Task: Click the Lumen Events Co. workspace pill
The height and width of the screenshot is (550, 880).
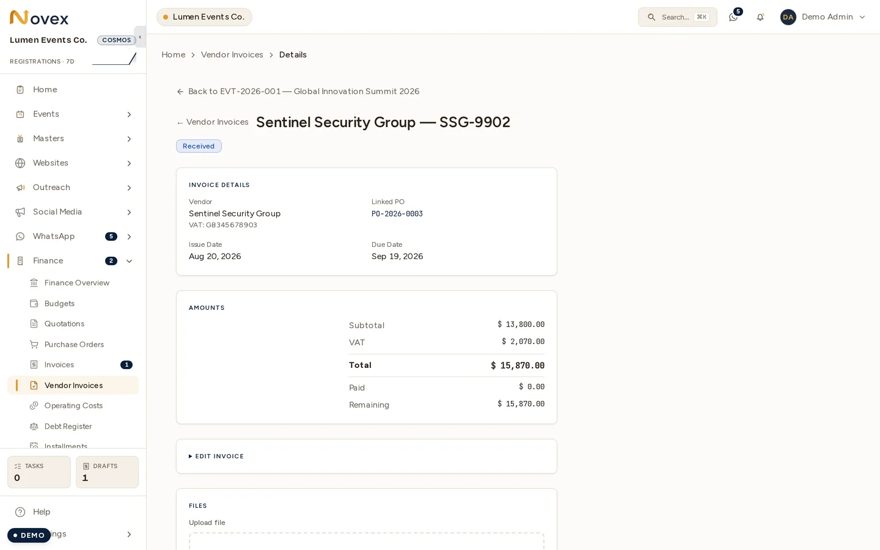Action: [204, 17]
